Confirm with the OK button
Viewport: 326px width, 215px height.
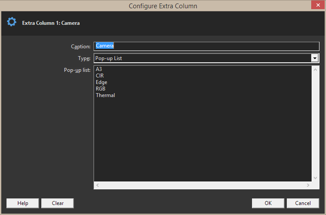coord(268,203)
